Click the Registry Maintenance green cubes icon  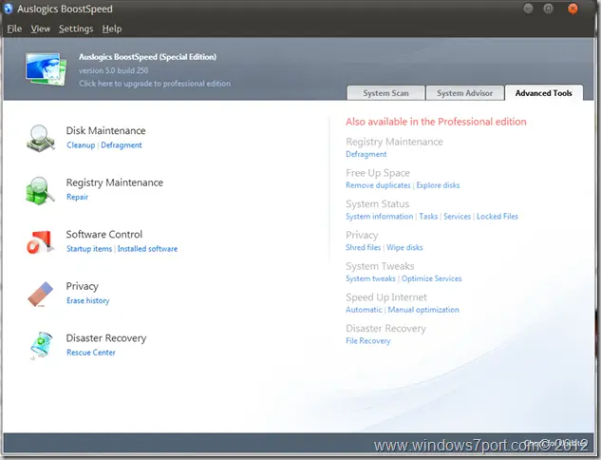tap(40, 190)
